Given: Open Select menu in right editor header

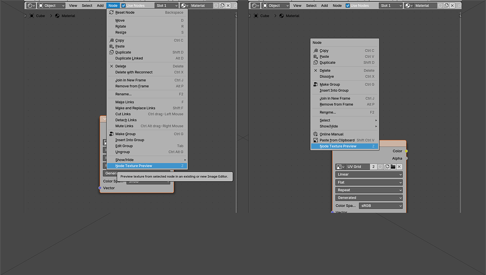Looking at the screenshot, I should coord(311,6).
